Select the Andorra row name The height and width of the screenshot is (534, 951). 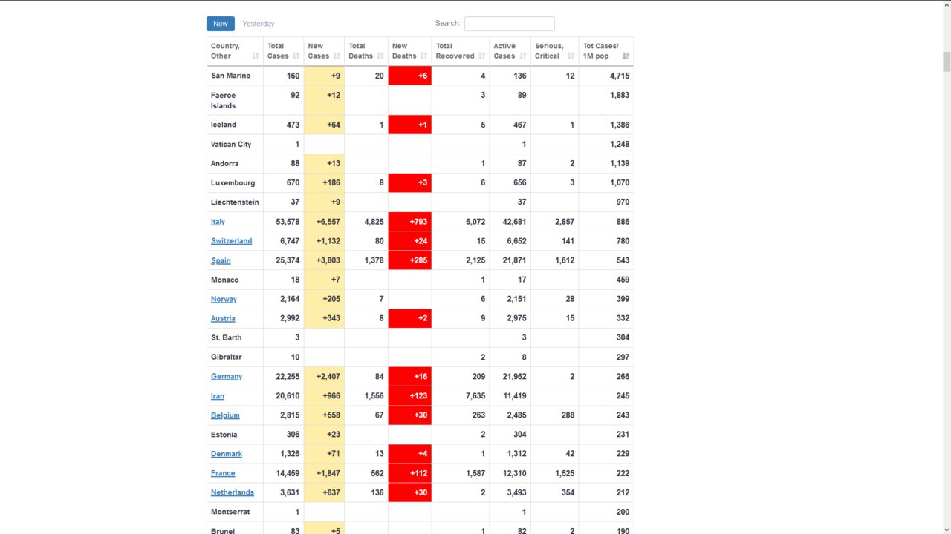(225, 163)
